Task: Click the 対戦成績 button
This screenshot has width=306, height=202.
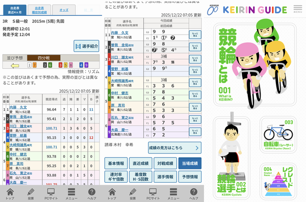Action: tap(165, 163)
